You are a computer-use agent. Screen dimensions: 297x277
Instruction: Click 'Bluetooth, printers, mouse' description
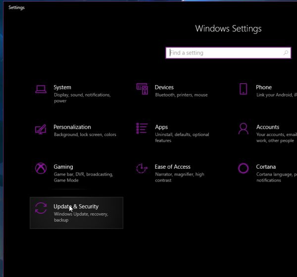click(x=181, y=95)
